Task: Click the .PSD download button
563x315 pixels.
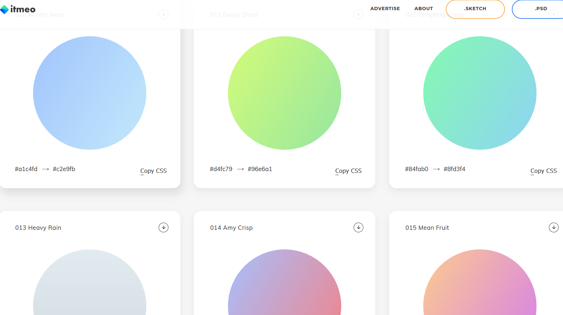Action: coord(538,9)
